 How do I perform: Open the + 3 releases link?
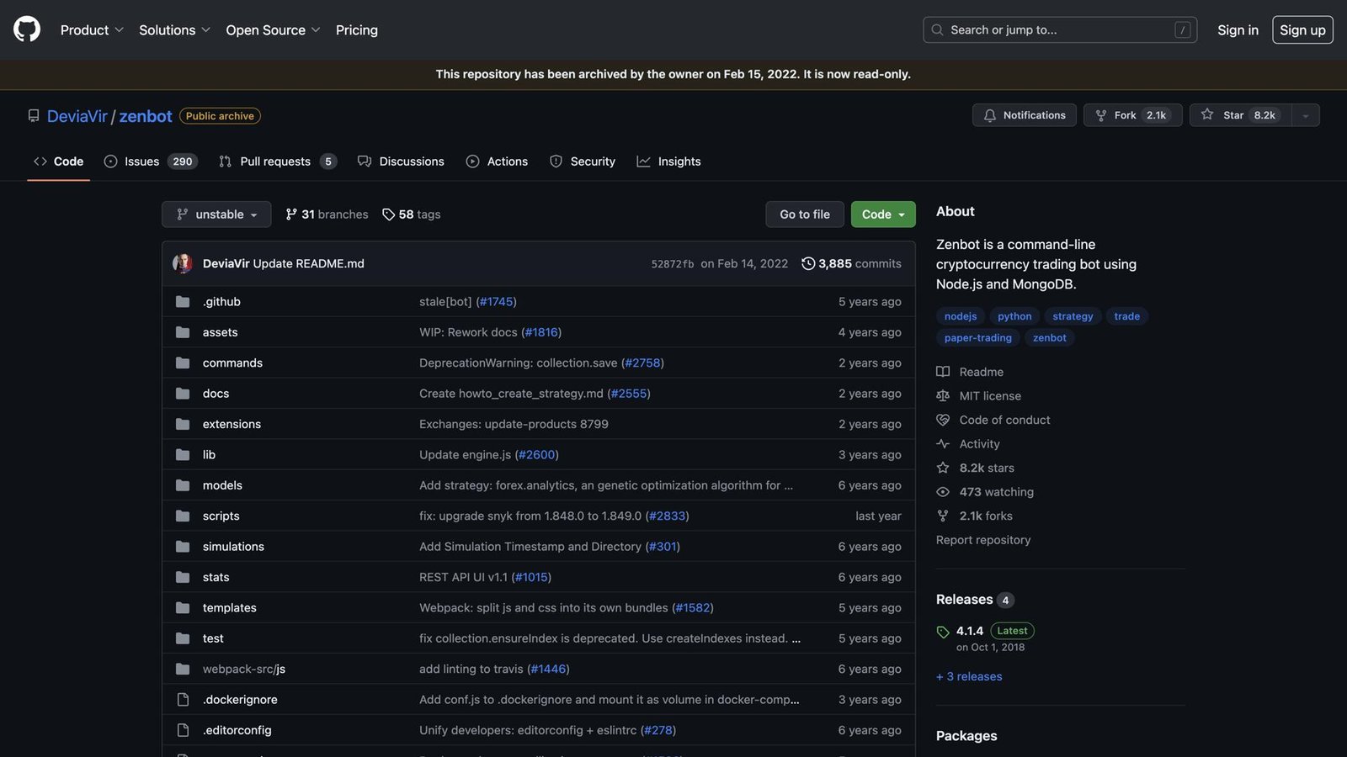(968, 675)
